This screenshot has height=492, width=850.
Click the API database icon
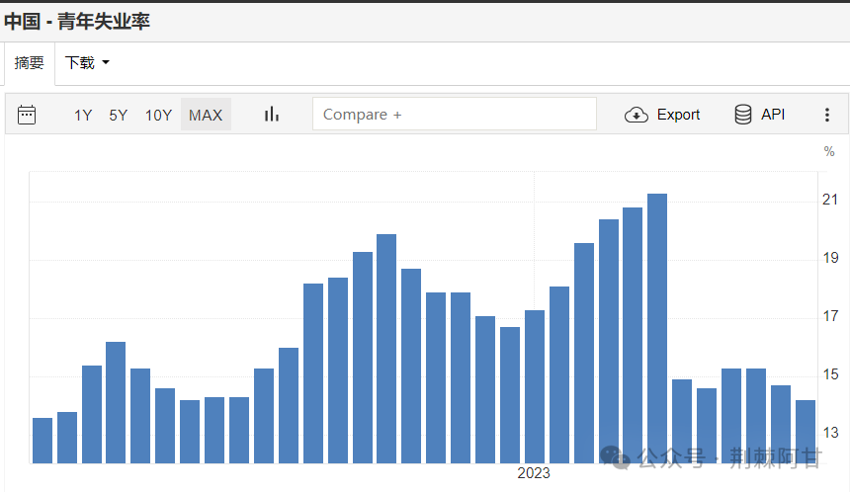tap(743, 115)
